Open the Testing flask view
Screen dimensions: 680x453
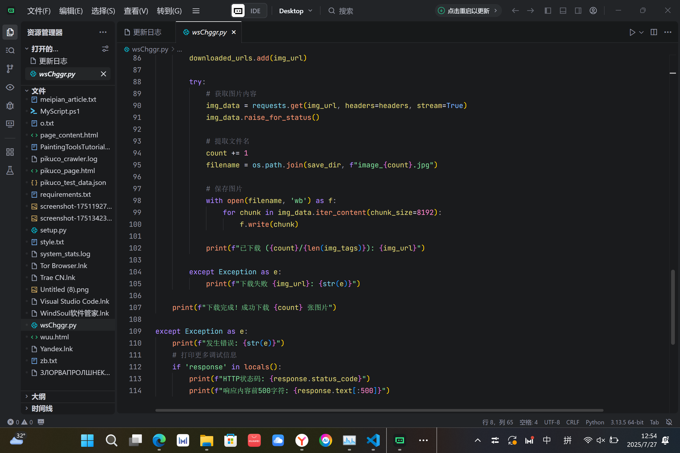[x=10, y=170]
